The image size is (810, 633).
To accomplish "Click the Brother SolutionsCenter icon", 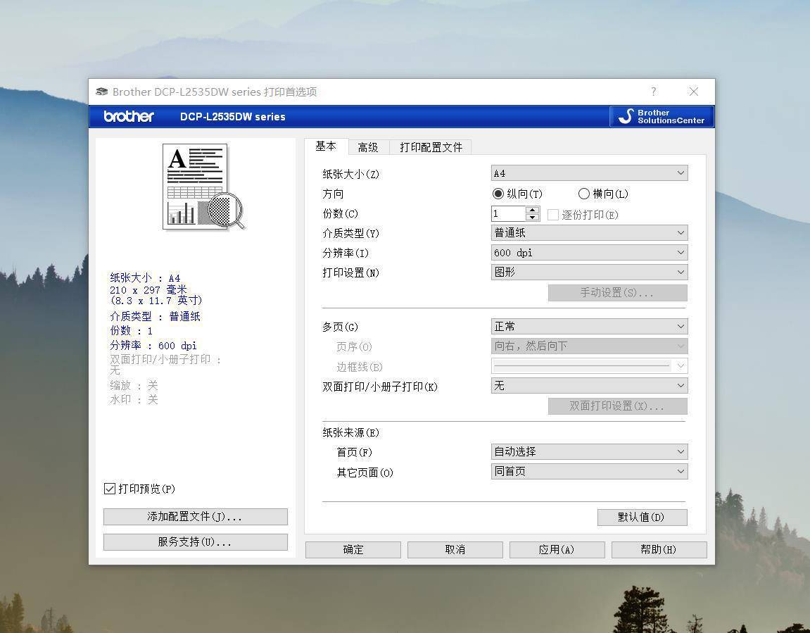I will (660, 116).
